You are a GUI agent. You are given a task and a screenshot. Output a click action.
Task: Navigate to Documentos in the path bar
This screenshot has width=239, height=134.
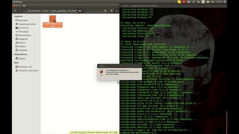[34, 11]
